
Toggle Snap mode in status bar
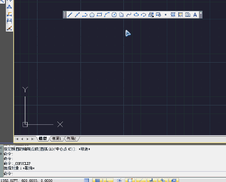tap(86, 180)
